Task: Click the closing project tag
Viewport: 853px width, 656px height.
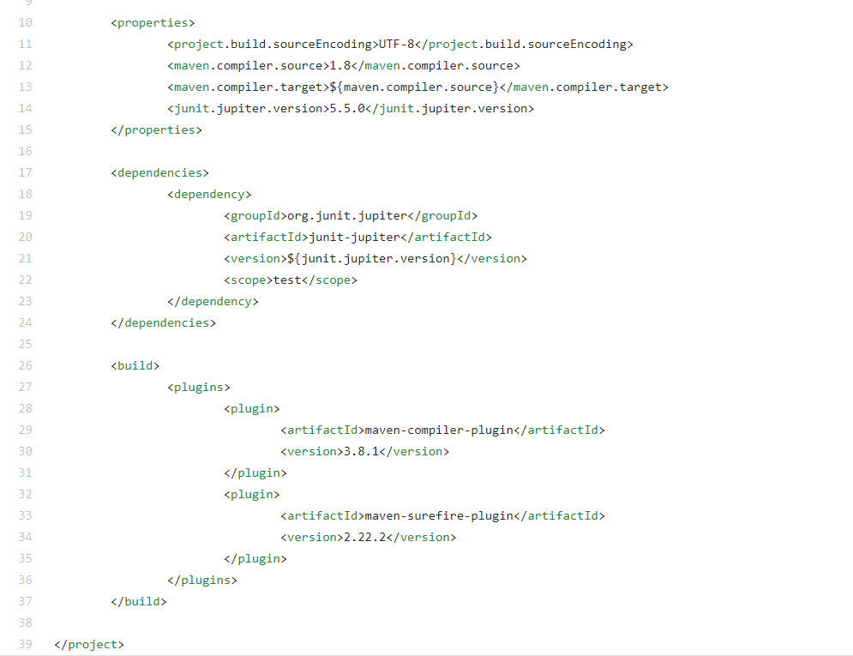Action: tap(89, 645)
